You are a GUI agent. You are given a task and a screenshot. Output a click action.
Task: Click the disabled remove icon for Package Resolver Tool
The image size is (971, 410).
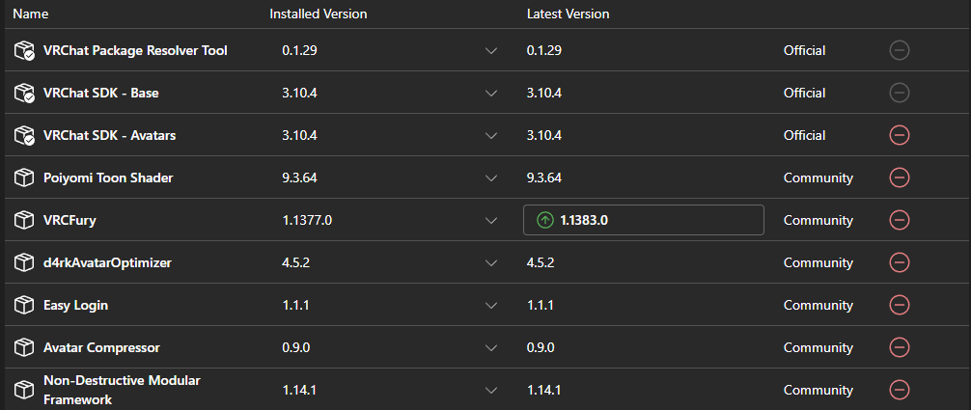[900, 50]
